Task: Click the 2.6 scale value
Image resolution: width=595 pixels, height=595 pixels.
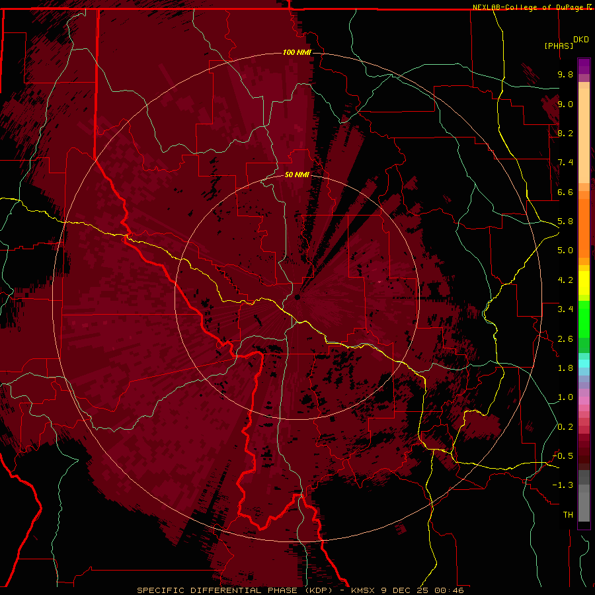Action: [x=565, y=339]
